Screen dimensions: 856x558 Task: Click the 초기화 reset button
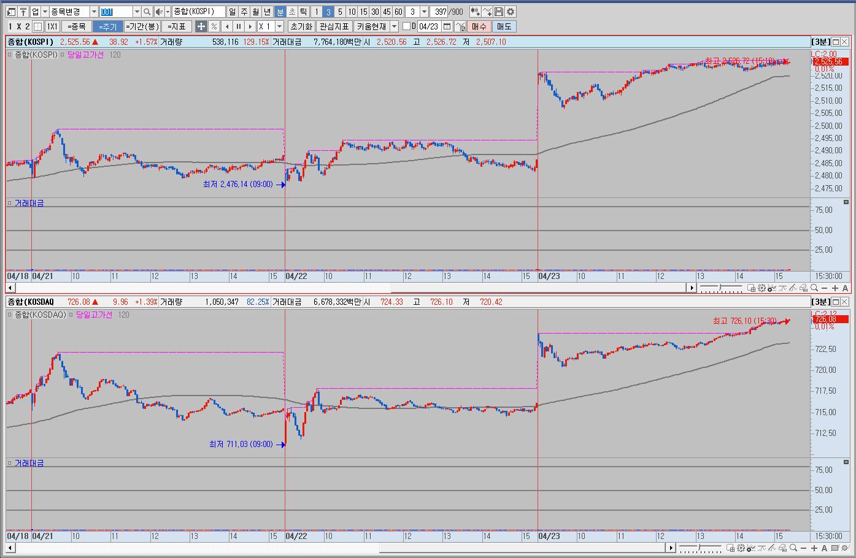301,26
